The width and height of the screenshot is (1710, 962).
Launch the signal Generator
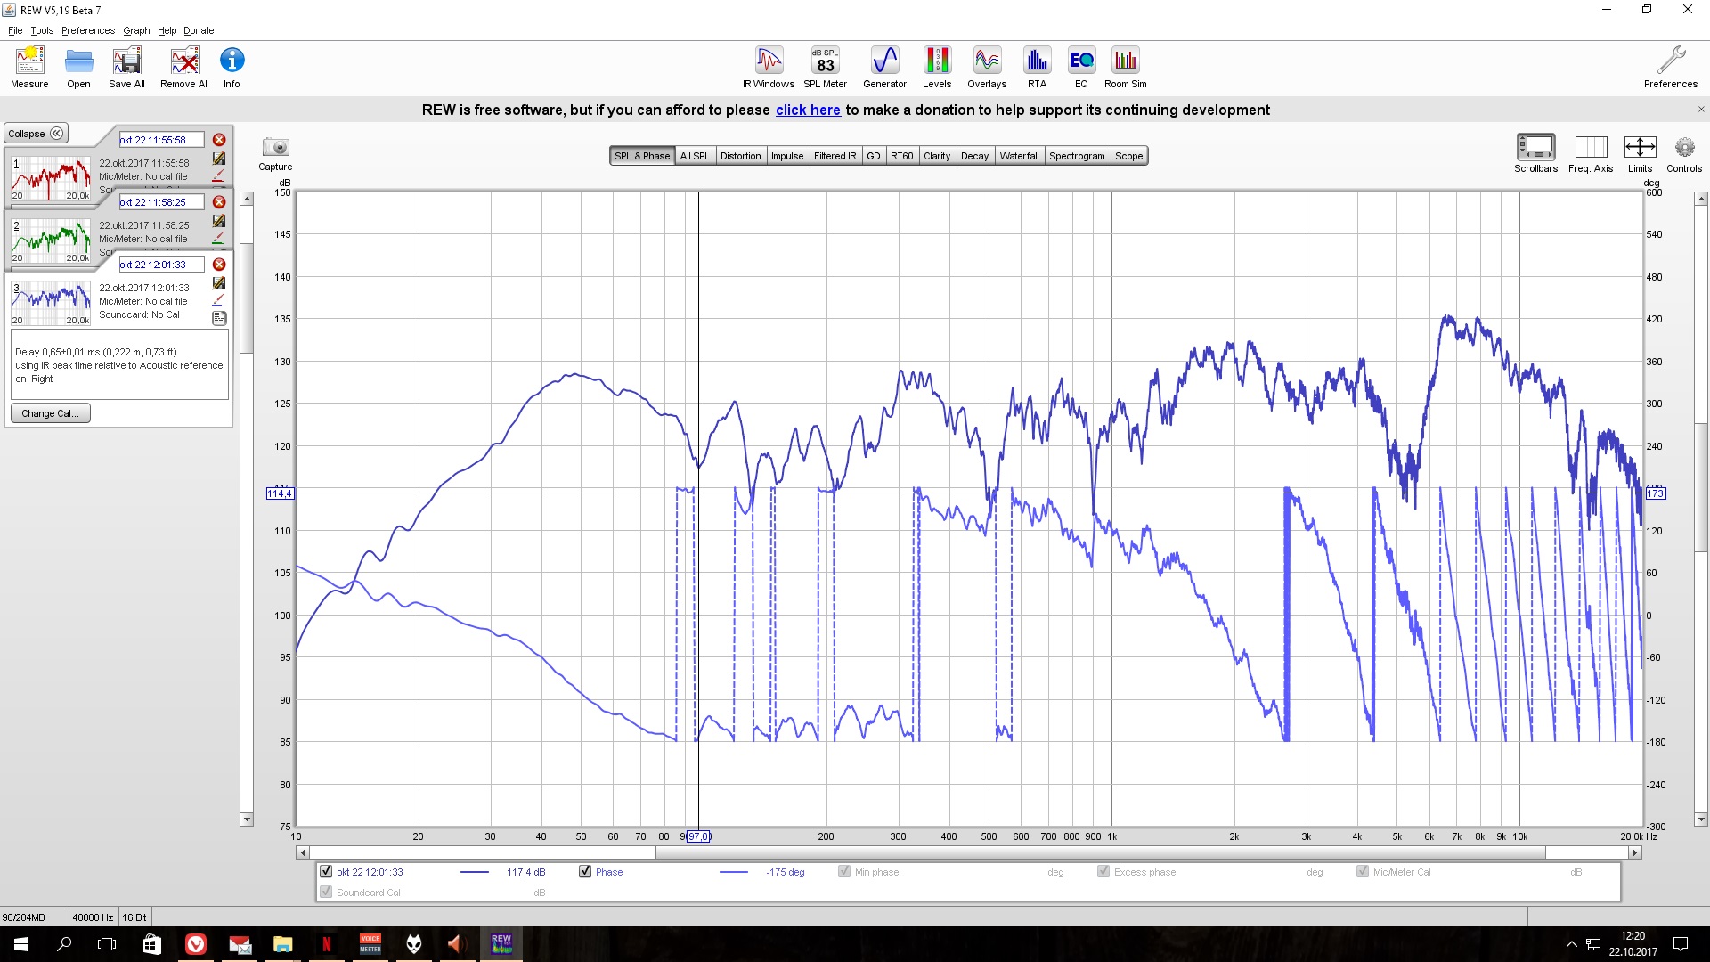coord(884,68)
